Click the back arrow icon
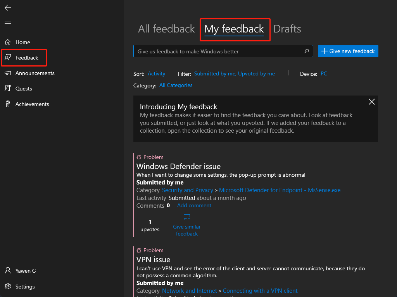This screenshot has height=297, width=397. [x=8, y=8]
